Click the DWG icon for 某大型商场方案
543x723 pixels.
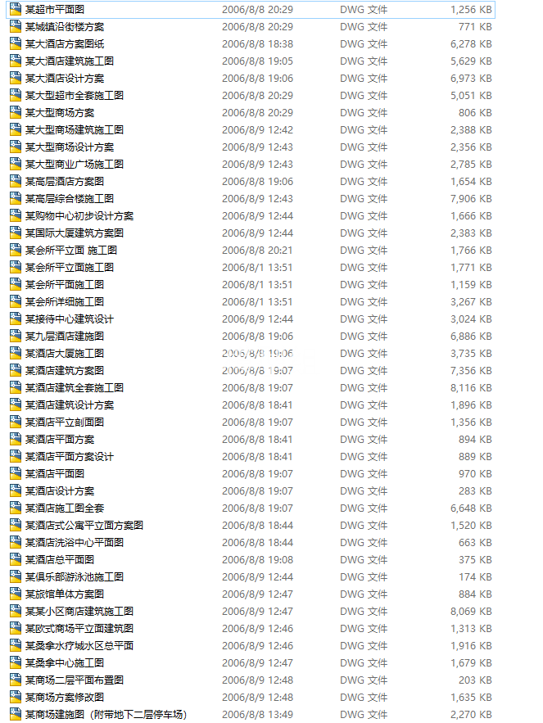(16, 112)
